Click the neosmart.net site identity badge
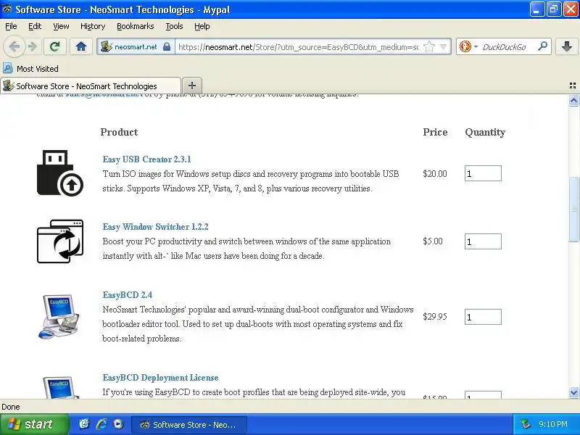Screen dimensions: 580x435 click(136, 47)
